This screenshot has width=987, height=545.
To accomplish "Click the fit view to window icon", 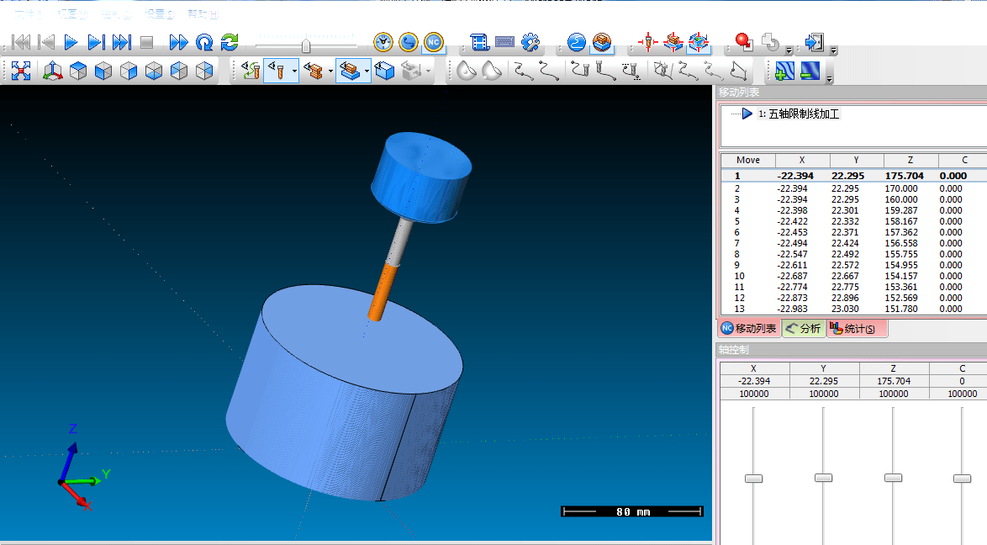I will pyautogui.click(x=21, y=71).
